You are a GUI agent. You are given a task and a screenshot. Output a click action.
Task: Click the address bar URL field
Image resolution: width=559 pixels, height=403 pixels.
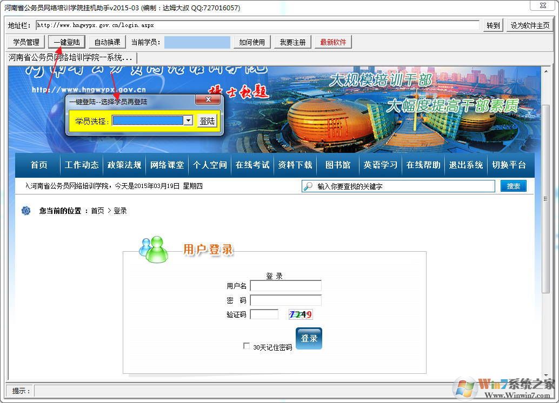click(257, 25)
